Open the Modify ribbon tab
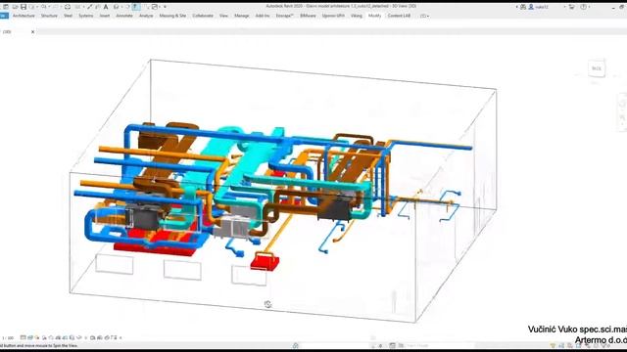 click(x=374, y=16)
